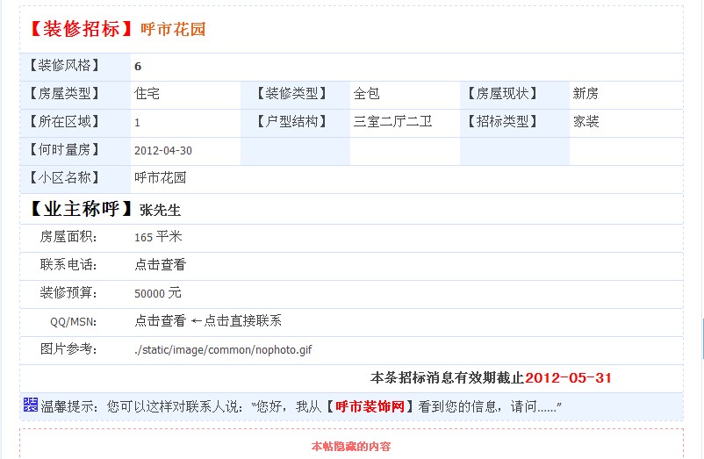The width and height of the screenshot is (704, 459).
Task: Click the 【房屋现状】 label
Action: (502, 94)
